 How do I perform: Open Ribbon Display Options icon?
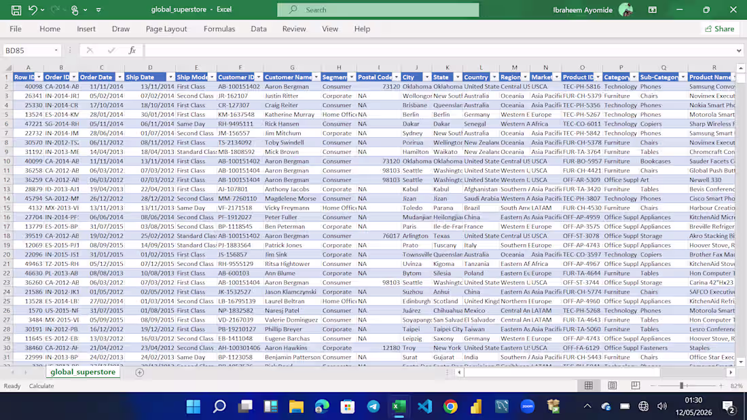pyautogui.click(x=653, y=9)
